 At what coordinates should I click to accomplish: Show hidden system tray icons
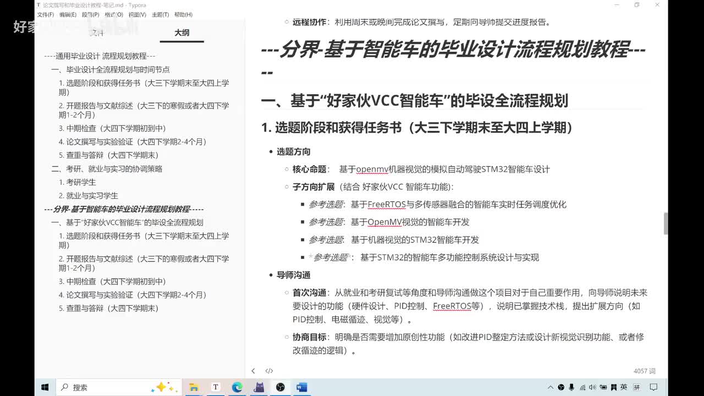point(551,387)
